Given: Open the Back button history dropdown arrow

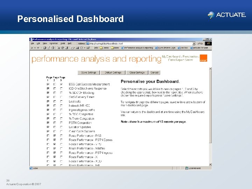Looking at the screenshot, I should (x=35, y=48).
